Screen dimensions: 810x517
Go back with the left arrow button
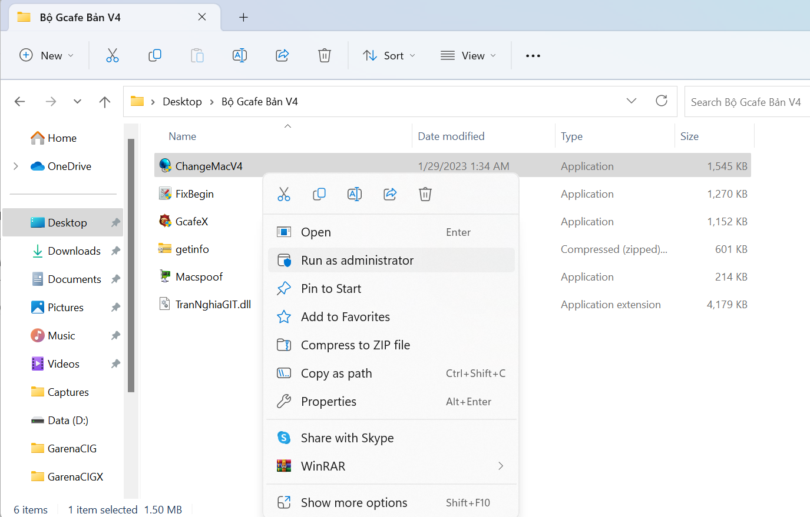(20, 102)
